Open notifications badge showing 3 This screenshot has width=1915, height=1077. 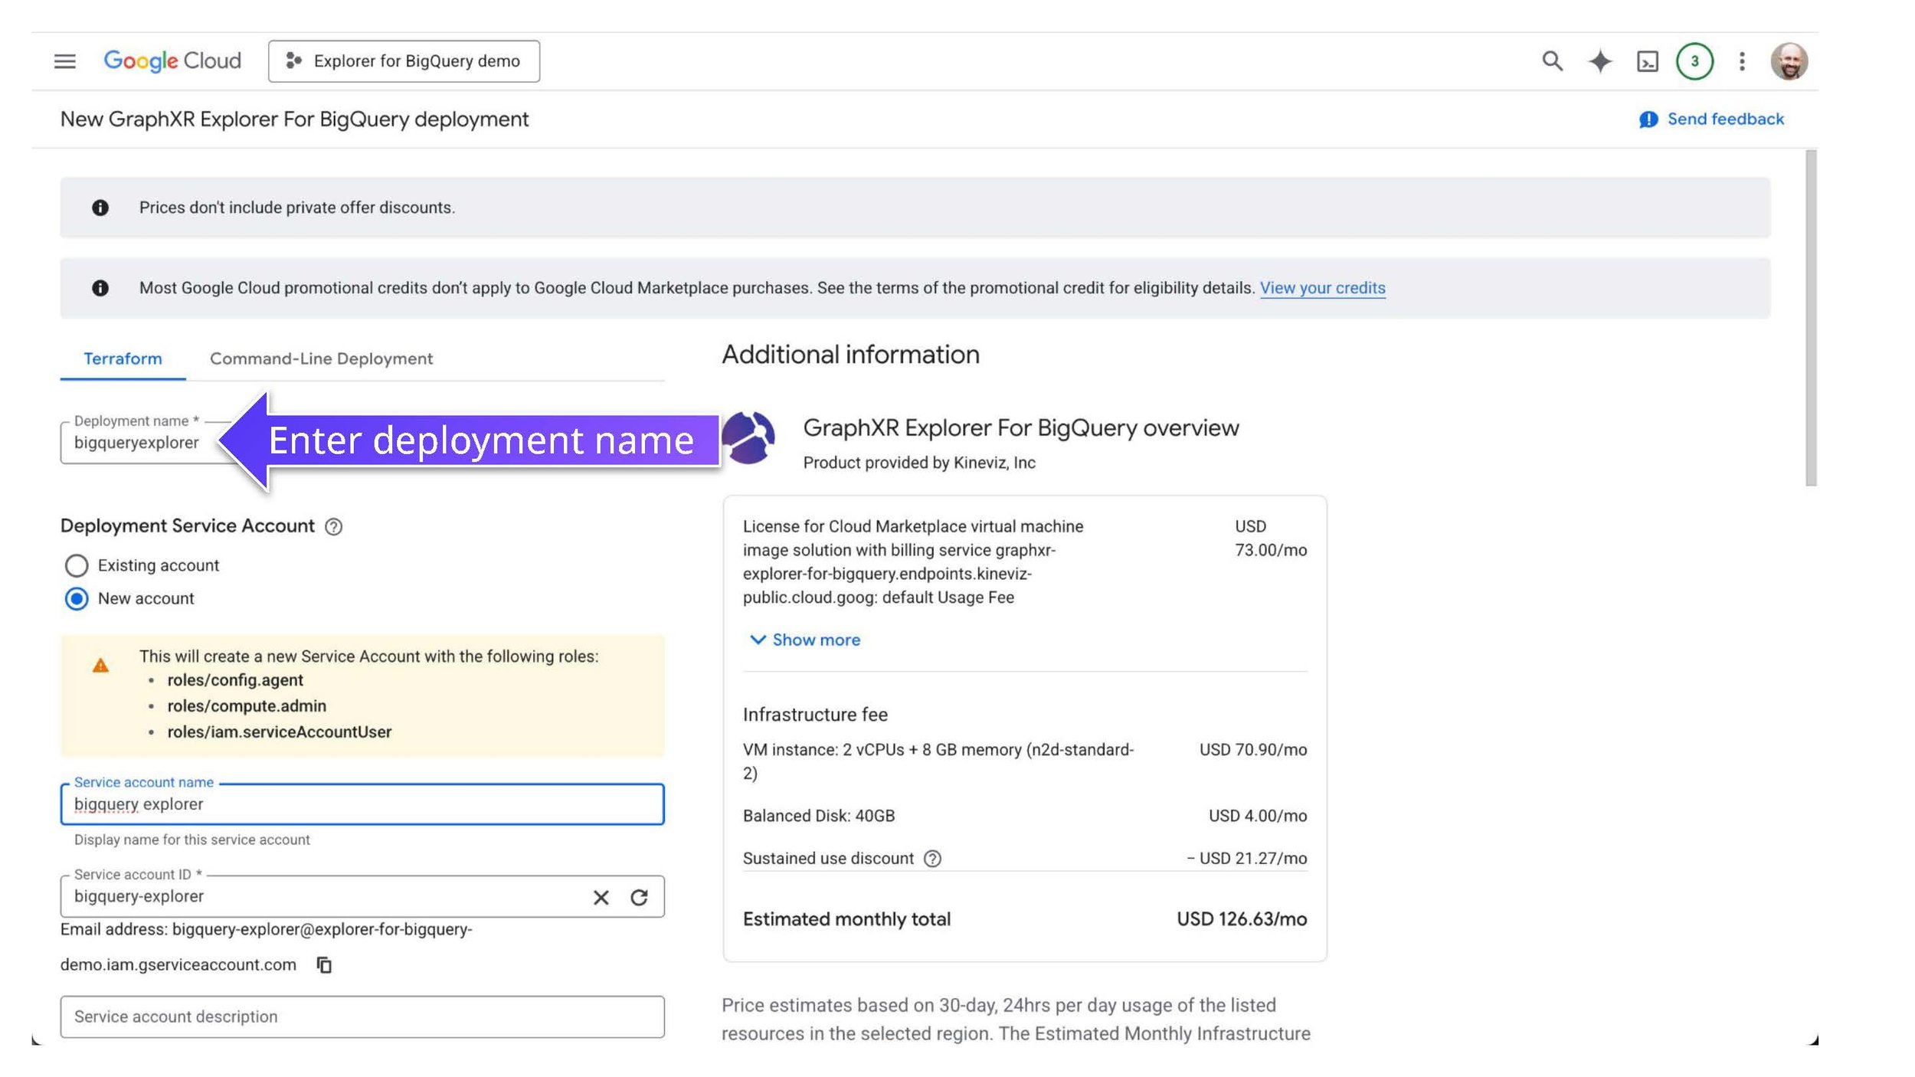[x=1694, y=61]
